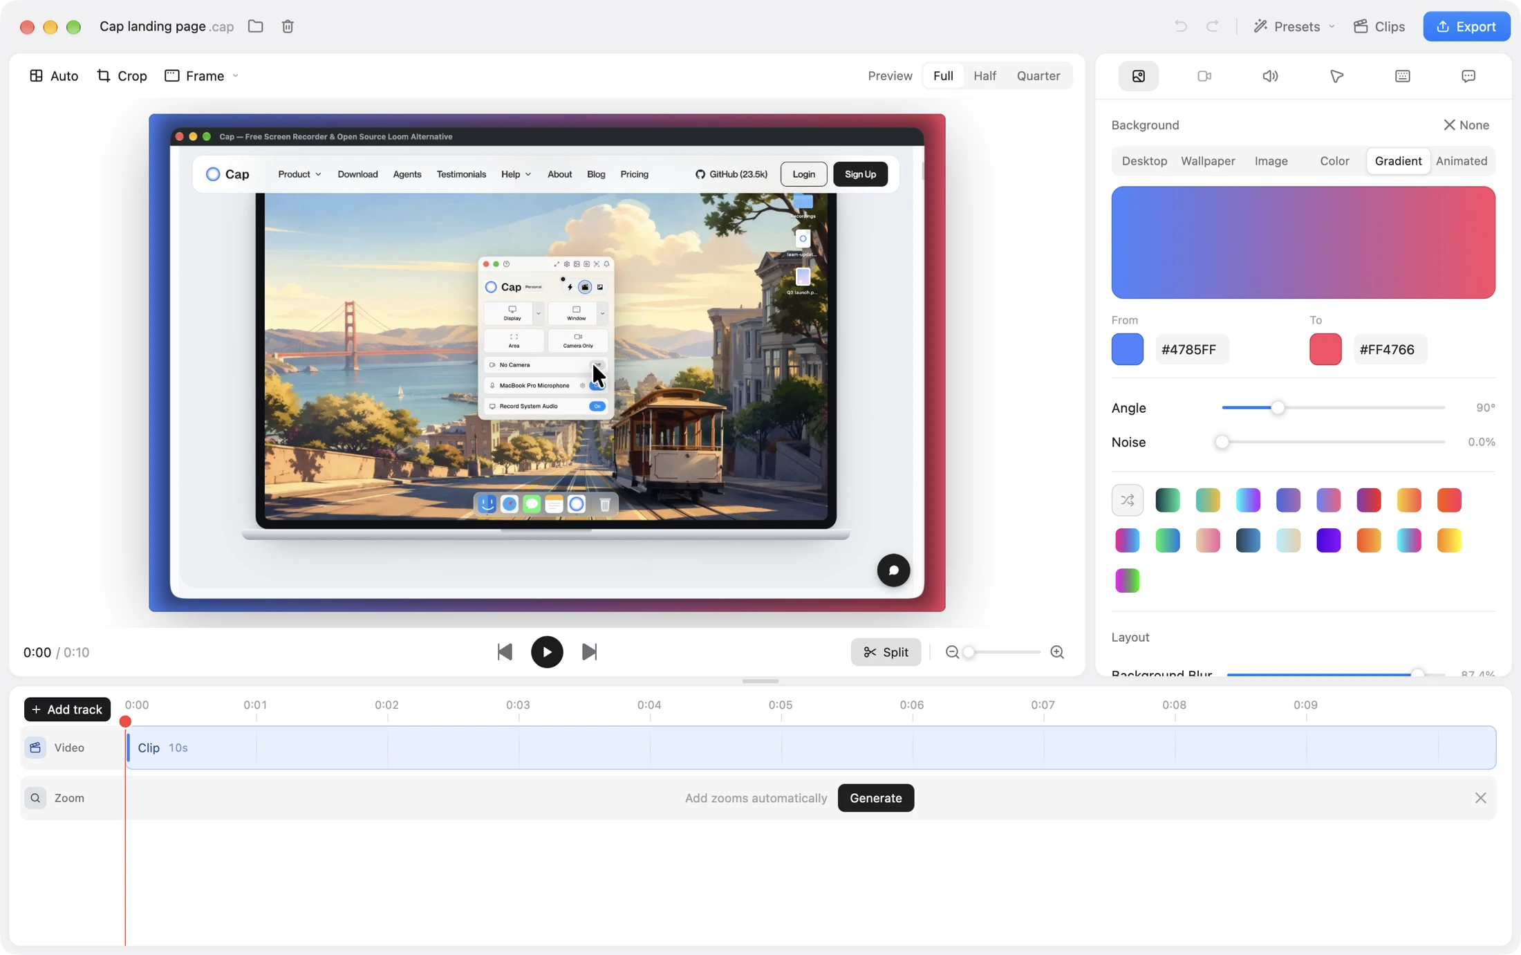
Task: Set preview quality to Quarter
Action: pyautogui.click(x=1038, y=76)
